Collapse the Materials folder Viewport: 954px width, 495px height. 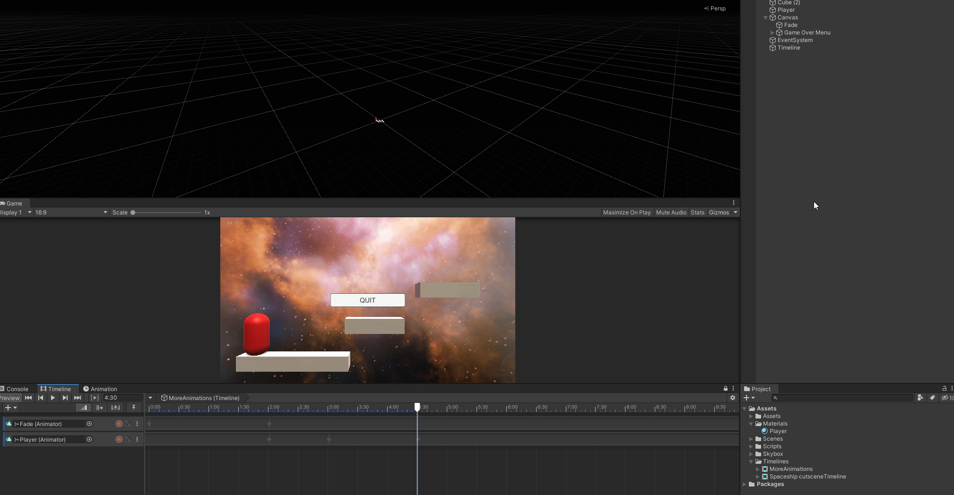click(x=751, y=424)
